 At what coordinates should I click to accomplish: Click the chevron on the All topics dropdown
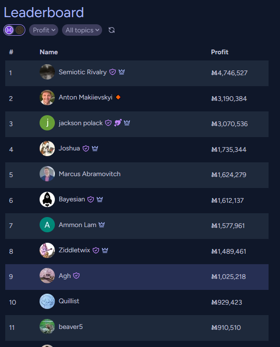point(97,30)
